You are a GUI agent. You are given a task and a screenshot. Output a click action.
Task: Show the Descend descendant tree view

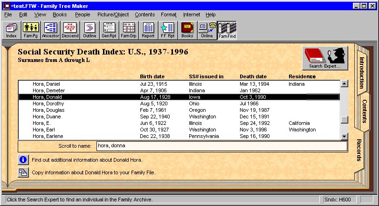[70, 30]
